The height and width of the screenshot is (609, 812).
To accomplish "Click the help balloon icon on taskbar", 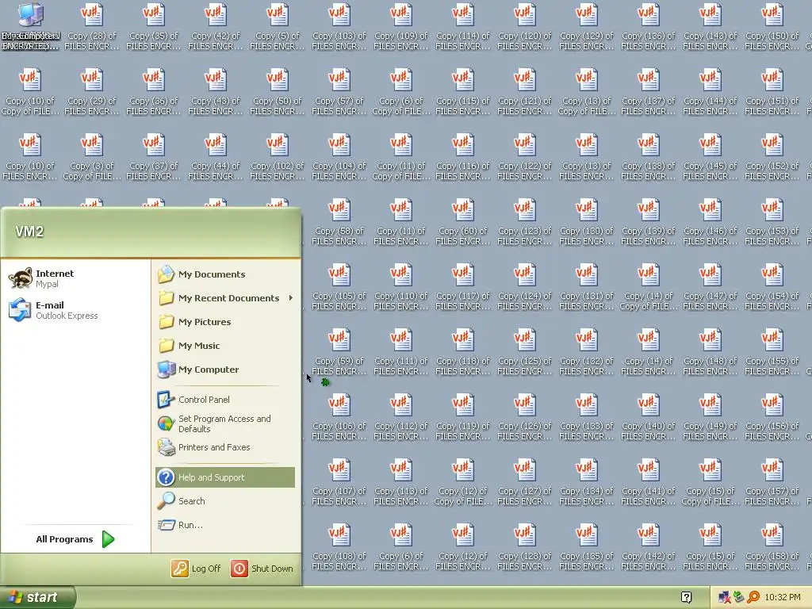I will [686, 597].
